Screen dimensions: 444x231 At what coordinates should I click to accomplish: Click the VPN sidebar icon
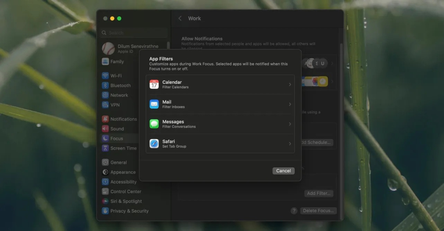click(x=105, y=105)
